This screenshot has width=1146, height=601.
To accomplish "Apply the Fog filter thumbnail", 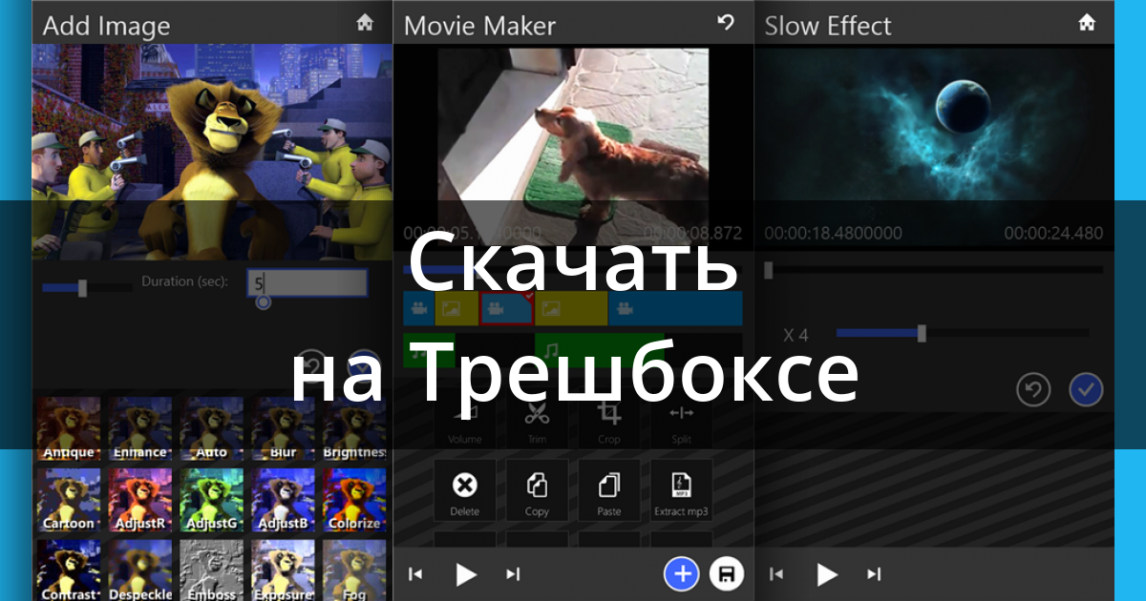I will coord(354,570).
